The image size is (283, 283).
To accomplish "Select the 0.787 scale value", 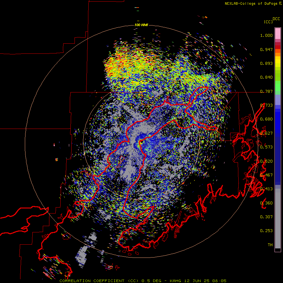I will pos(266,91).
